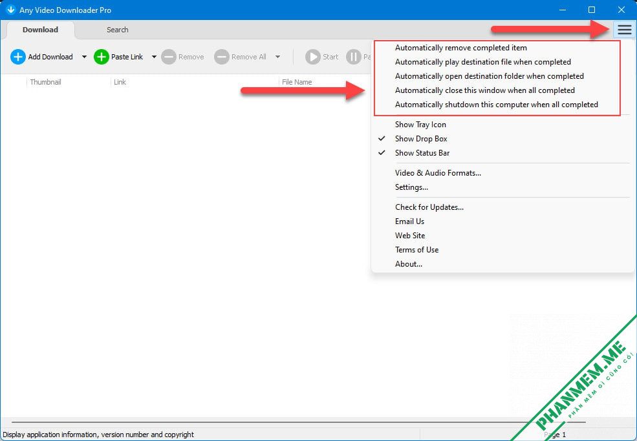This screenshot has width=637, height=441.
Task: Click the File Name column header
Action: tap(297, 82)
